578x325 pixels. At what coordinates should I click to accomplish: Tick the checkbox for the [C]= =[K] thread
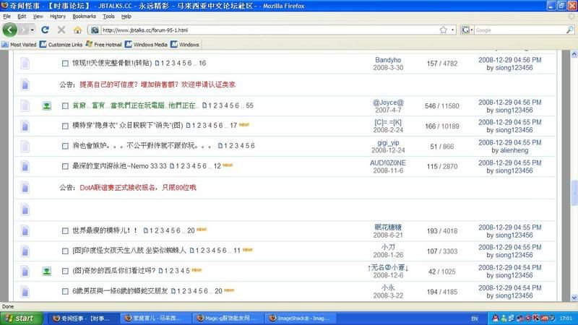pyautogui.click(x=65, y=126)
